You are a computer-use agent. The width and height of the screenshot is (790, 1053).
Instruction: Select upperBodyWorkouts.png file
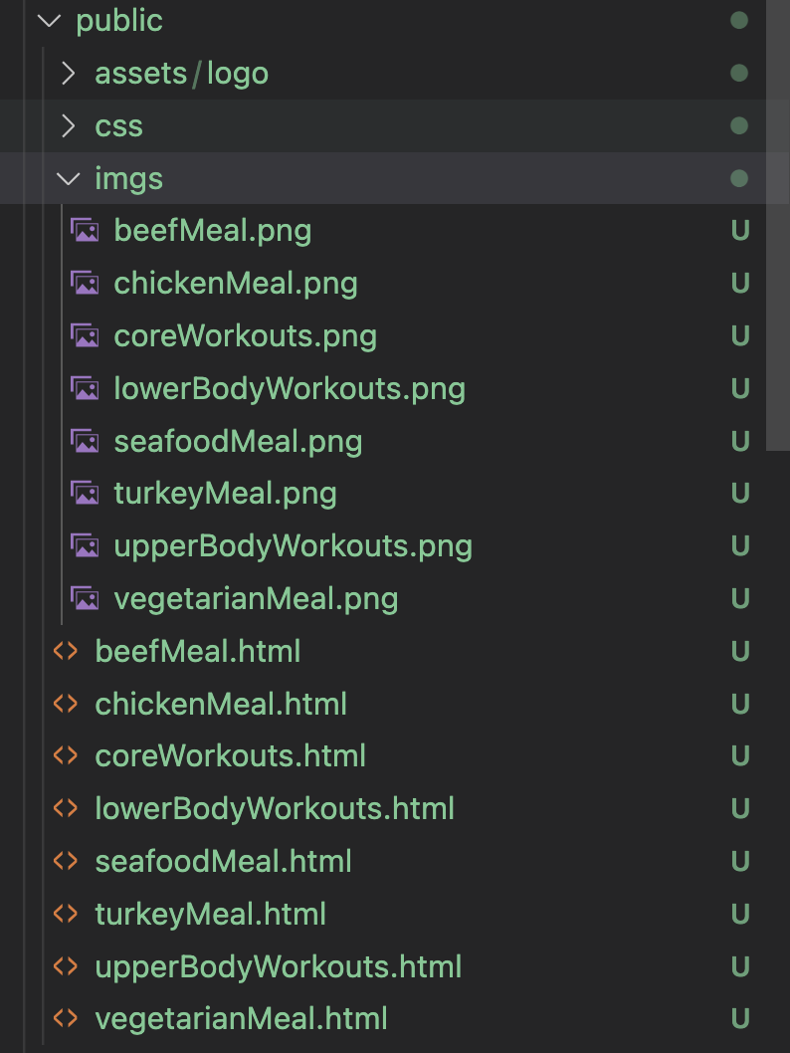(293, 546)
